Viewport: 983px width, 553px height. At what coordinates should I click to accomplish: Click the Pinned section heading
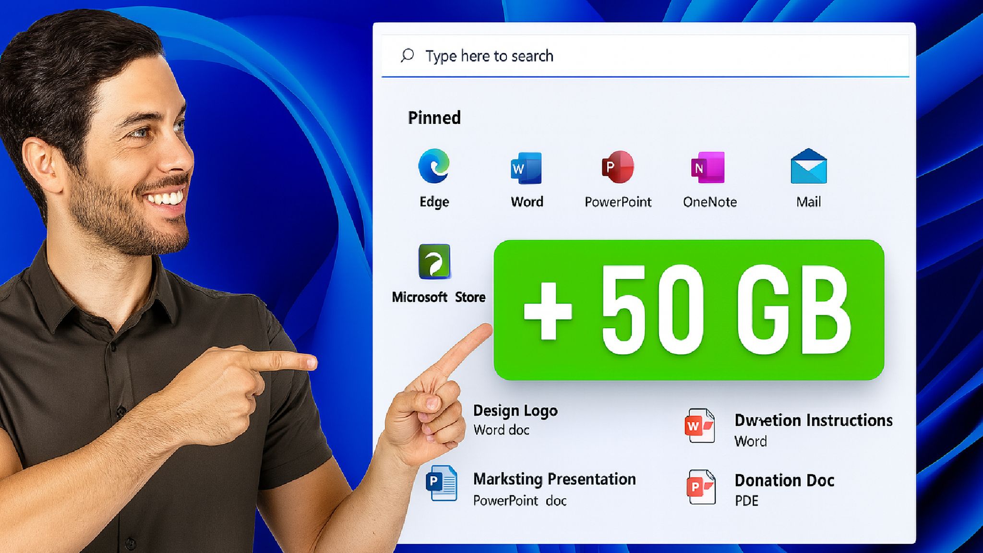click(434, 117)
